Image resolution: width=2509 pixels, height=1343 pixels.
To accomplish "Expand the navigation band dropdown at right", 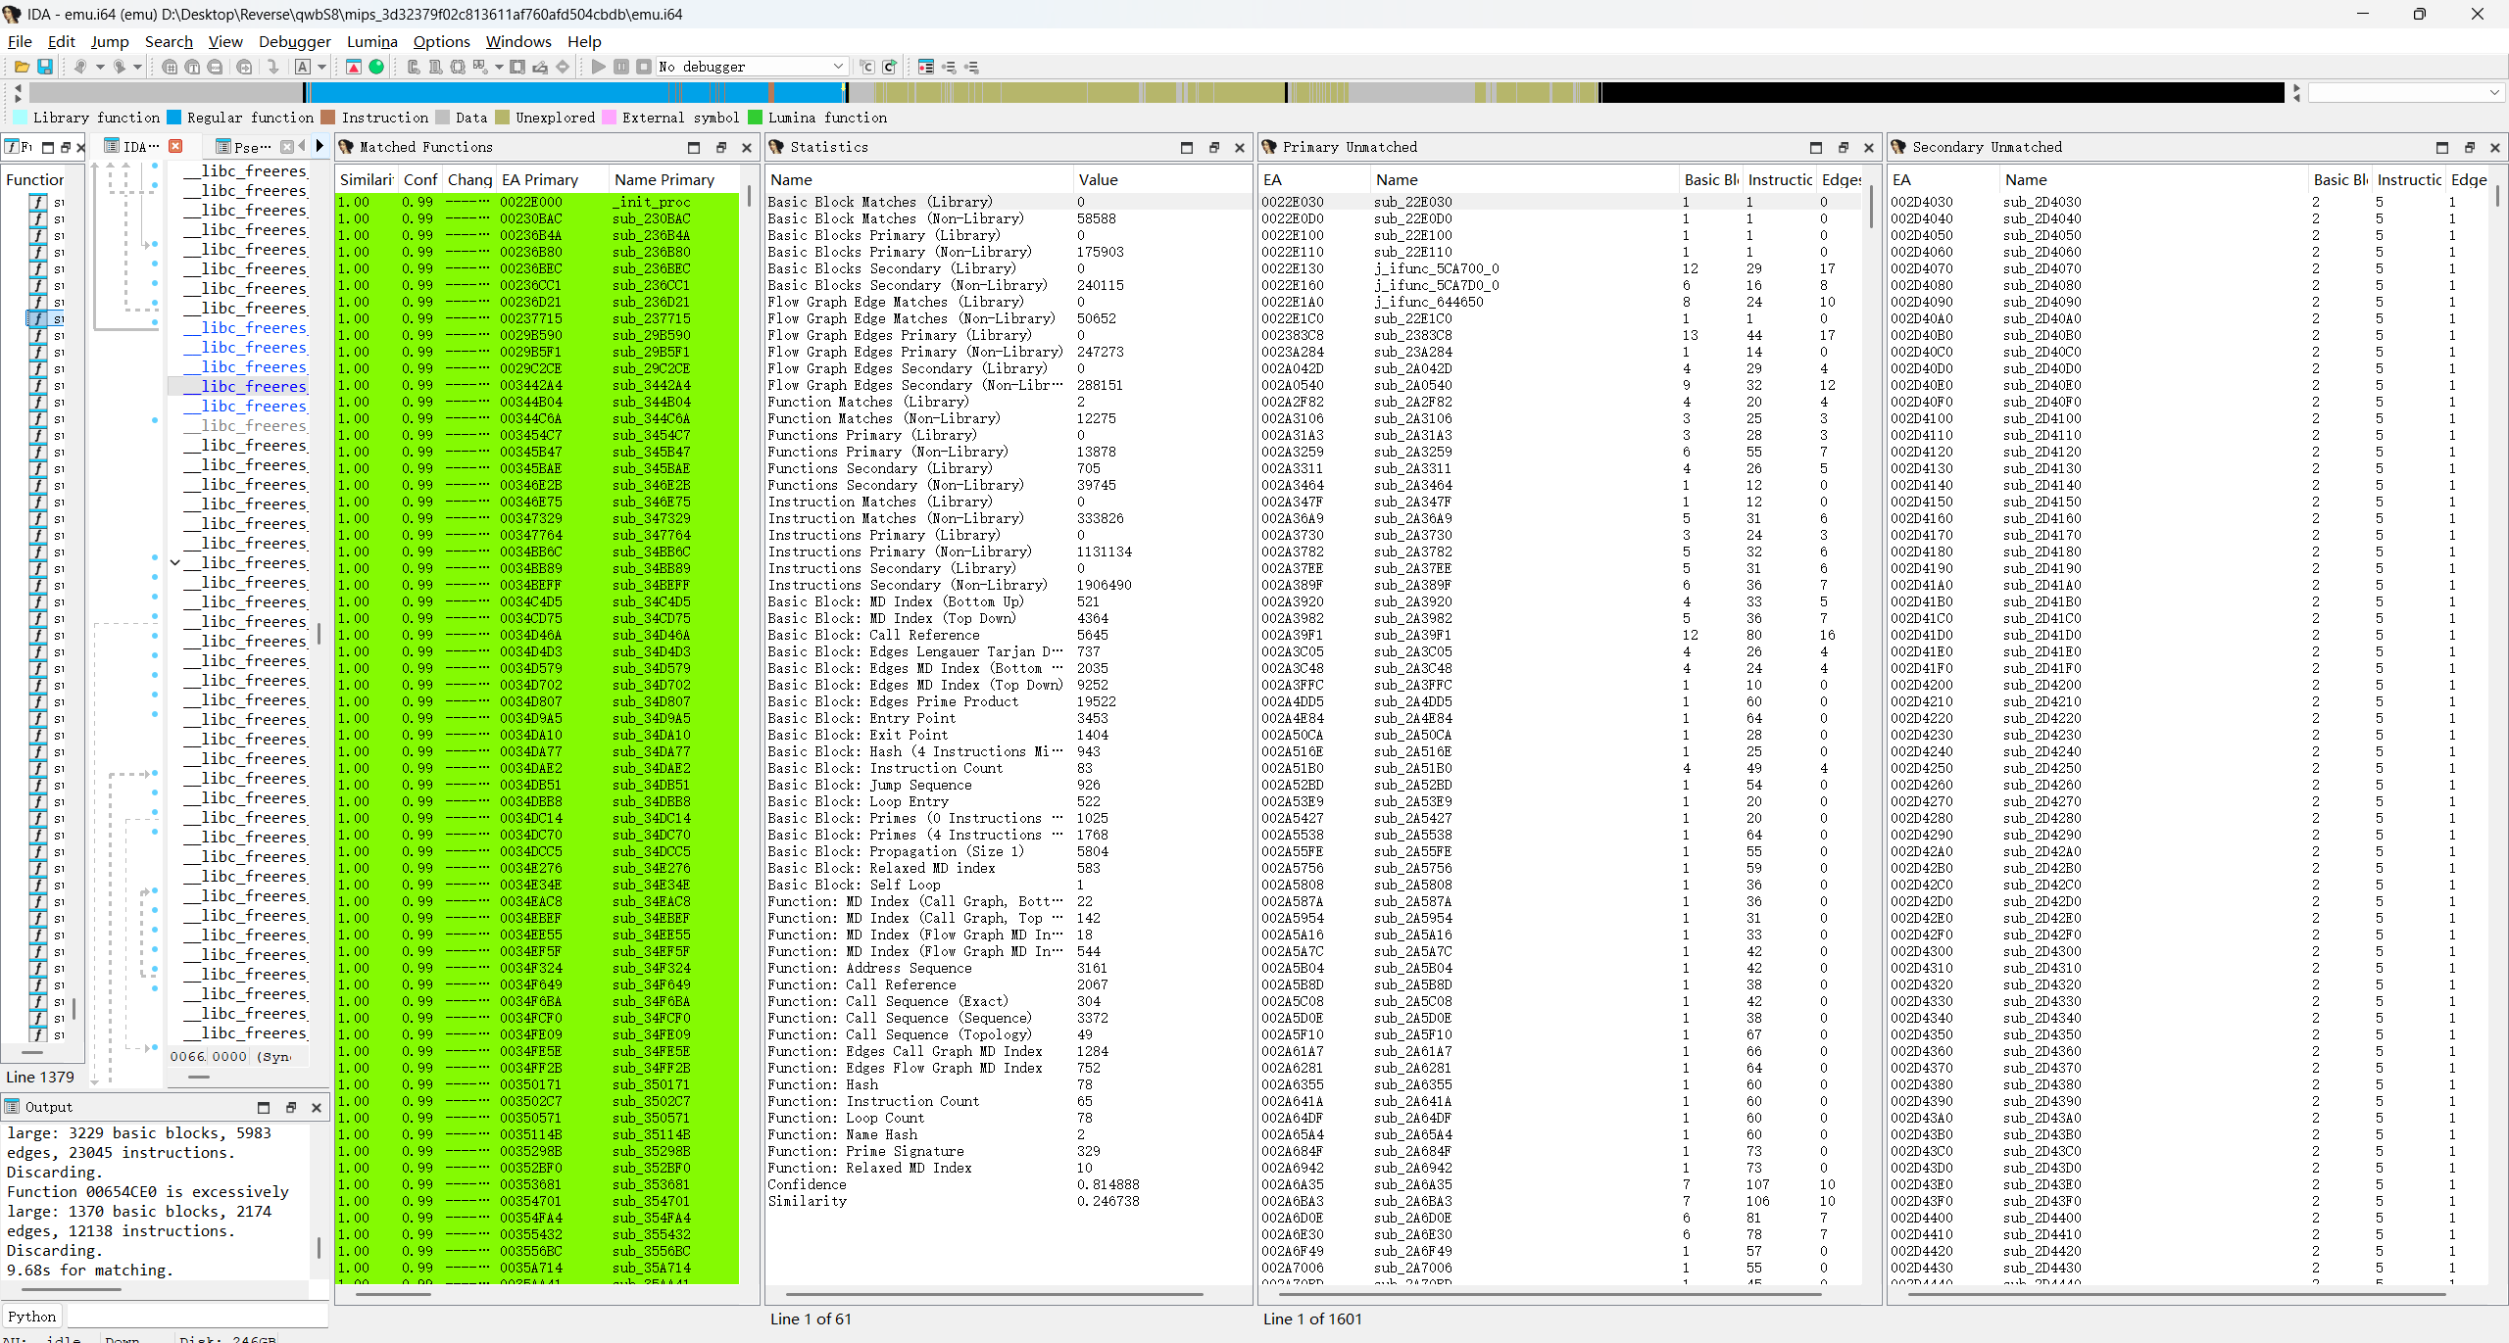I will [2494, 92].
